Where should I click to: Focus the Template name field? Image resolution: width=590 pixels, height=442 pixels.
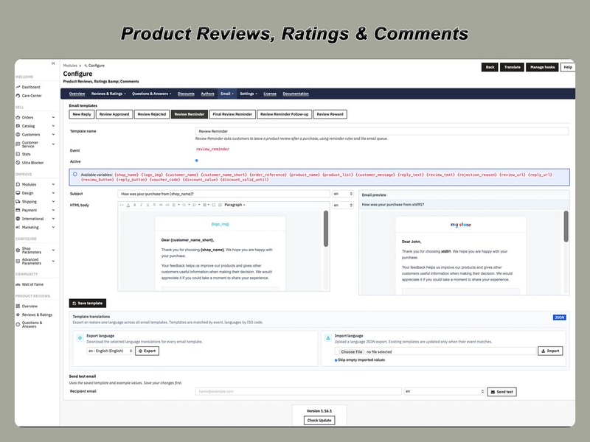click(x=381, y=131)
